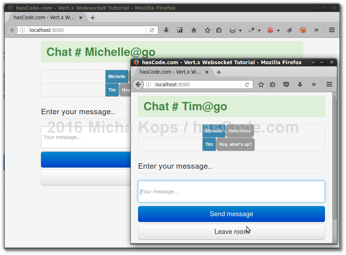Save the Tim@go page to Pocket
The image size is (346, 255).
pos(286,84)
